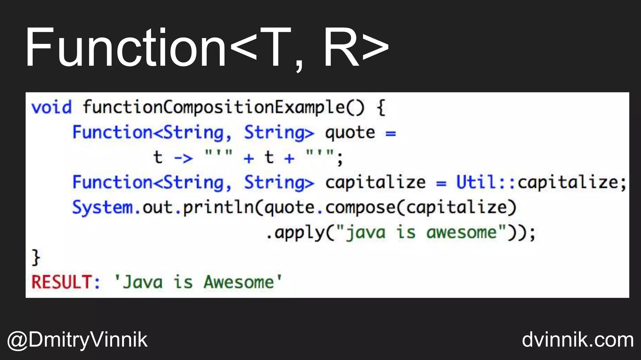The height and width of the screenshot is (360, 641).
Task: Click the 'void' keyword in the code
Action: click(x=52, y=107)
